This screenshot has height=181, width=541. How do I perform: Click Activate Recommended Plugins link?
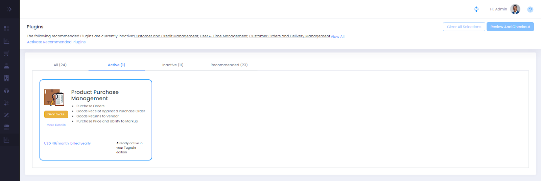(56, 42)
